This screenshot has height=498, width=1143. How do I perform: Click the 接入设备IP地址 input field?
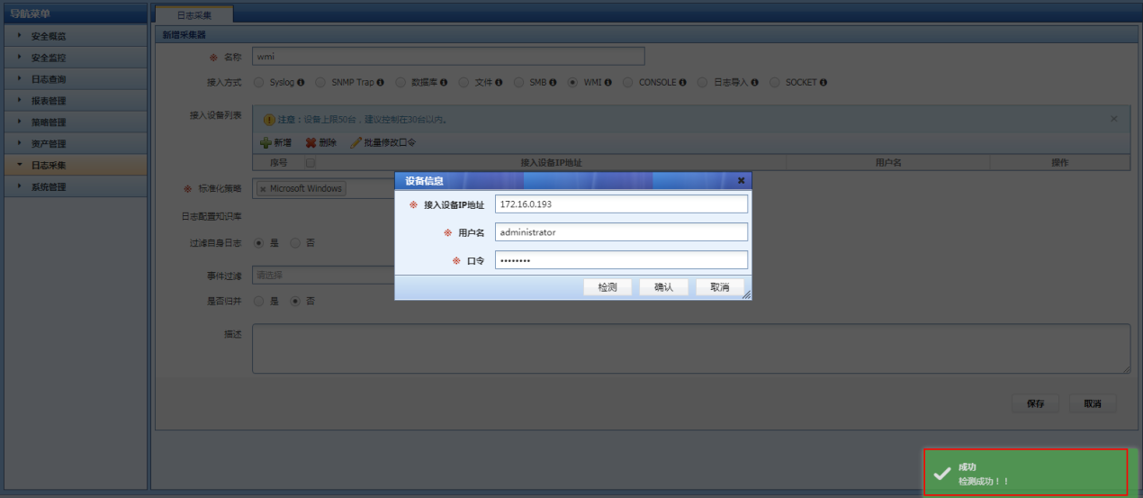tap(621, 204)
